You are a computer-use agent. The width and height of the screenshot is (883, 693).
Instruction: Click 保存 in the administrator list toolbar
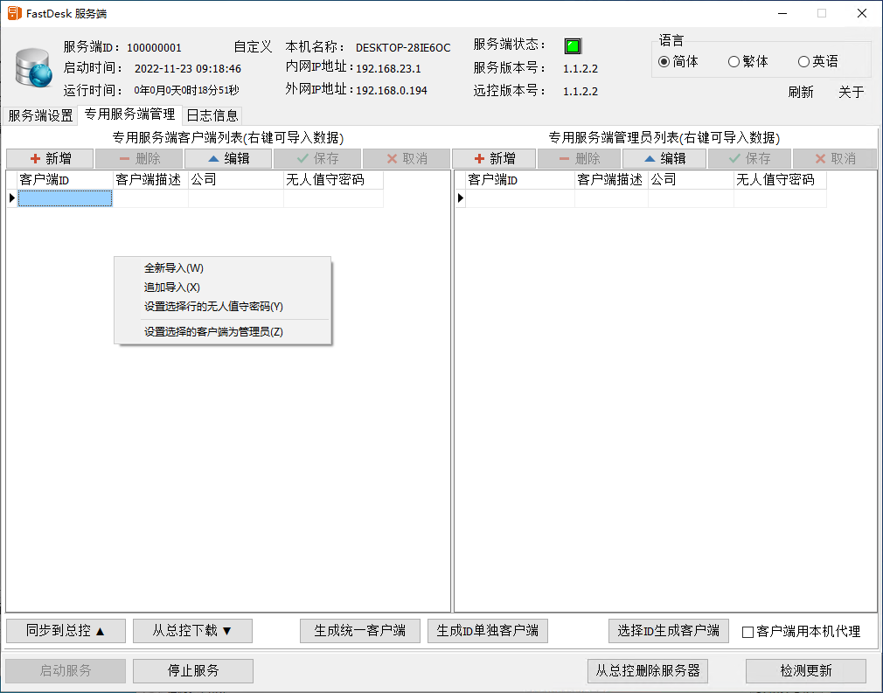[749, 159]
